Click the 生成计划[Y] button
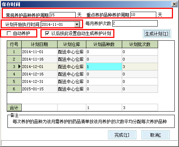179x147 pixels. point(157,34)
